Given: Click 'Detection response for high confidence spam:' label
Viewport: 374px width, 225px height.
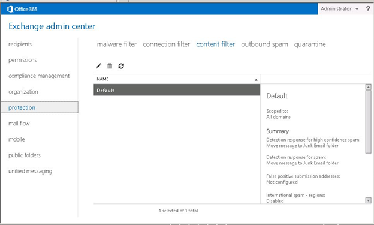Looking at the screenshot, I should pyautogui.click(x=313, y=140).
